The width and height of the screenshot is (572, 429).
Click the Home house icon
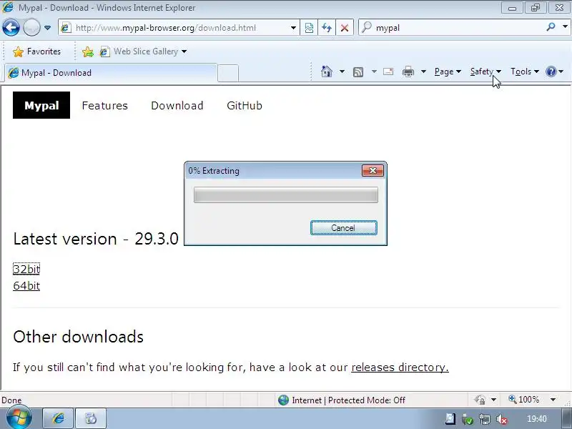point(327,71)
